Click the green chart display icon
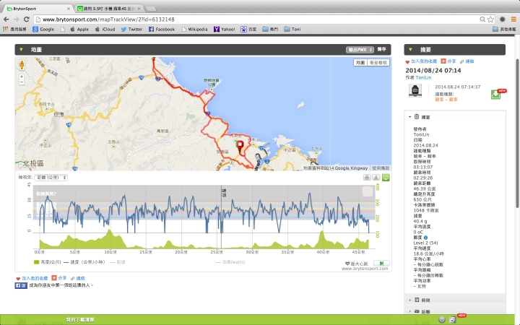 [386, 178]
